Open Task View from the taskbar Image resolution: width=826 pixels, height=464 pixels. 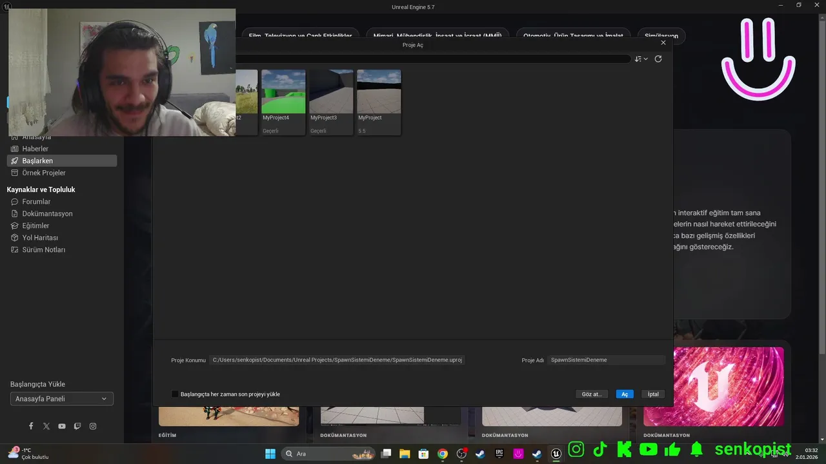tap(386, 454)
